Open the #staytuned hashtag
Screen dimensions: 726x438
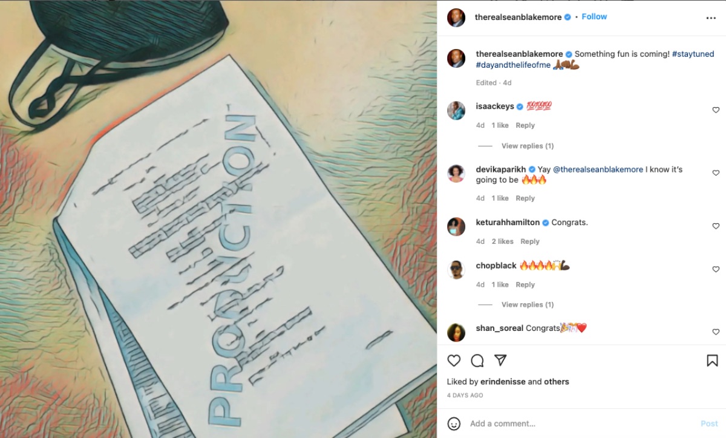[693, 54]
